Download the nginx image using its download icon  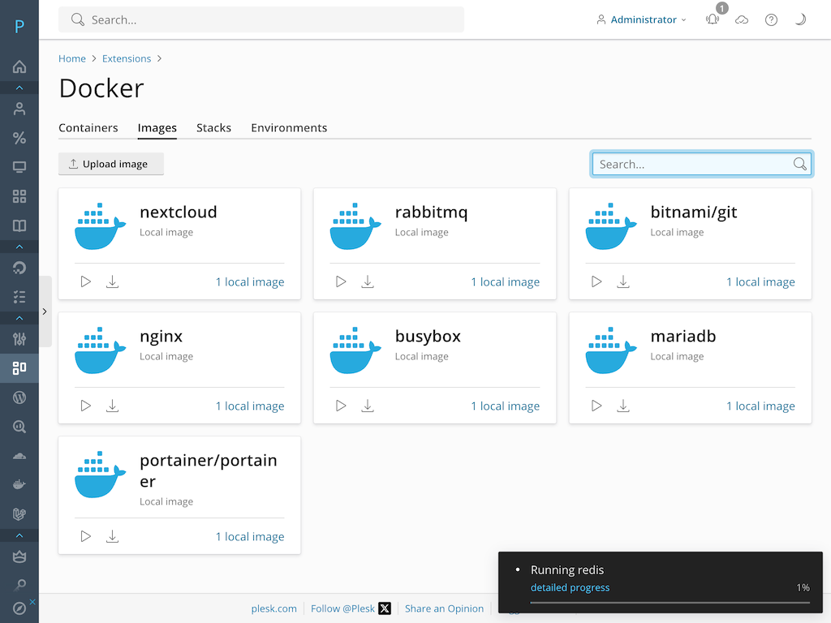[113, 406]
